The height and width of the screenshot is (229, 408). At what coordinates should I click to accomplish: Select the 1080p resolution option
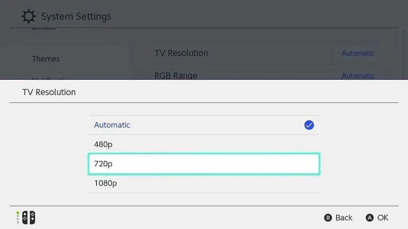coord(204,183)
